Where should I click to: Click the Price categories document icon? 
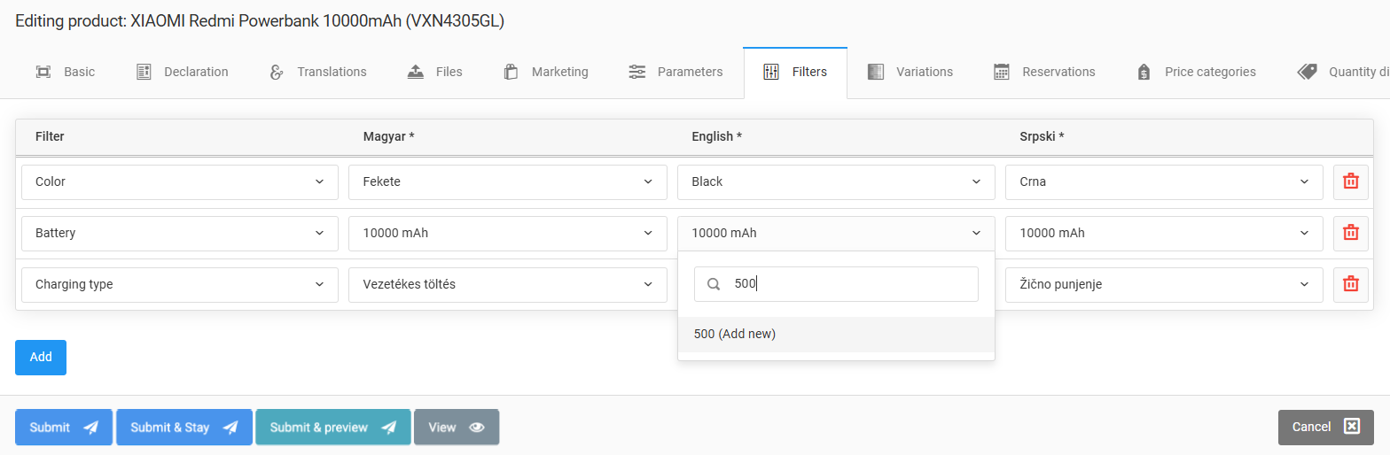click(x=1144, y=72)
